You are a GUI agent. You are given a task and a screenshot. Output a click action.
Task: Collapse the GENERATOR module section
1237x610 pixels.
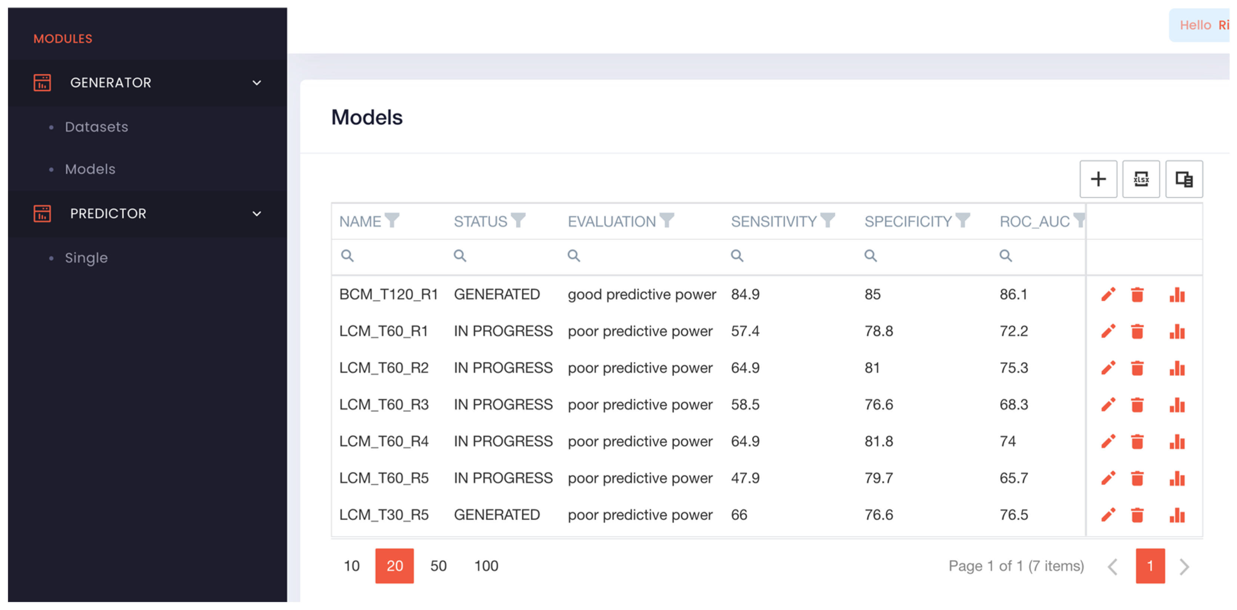[x=257, y=83]
